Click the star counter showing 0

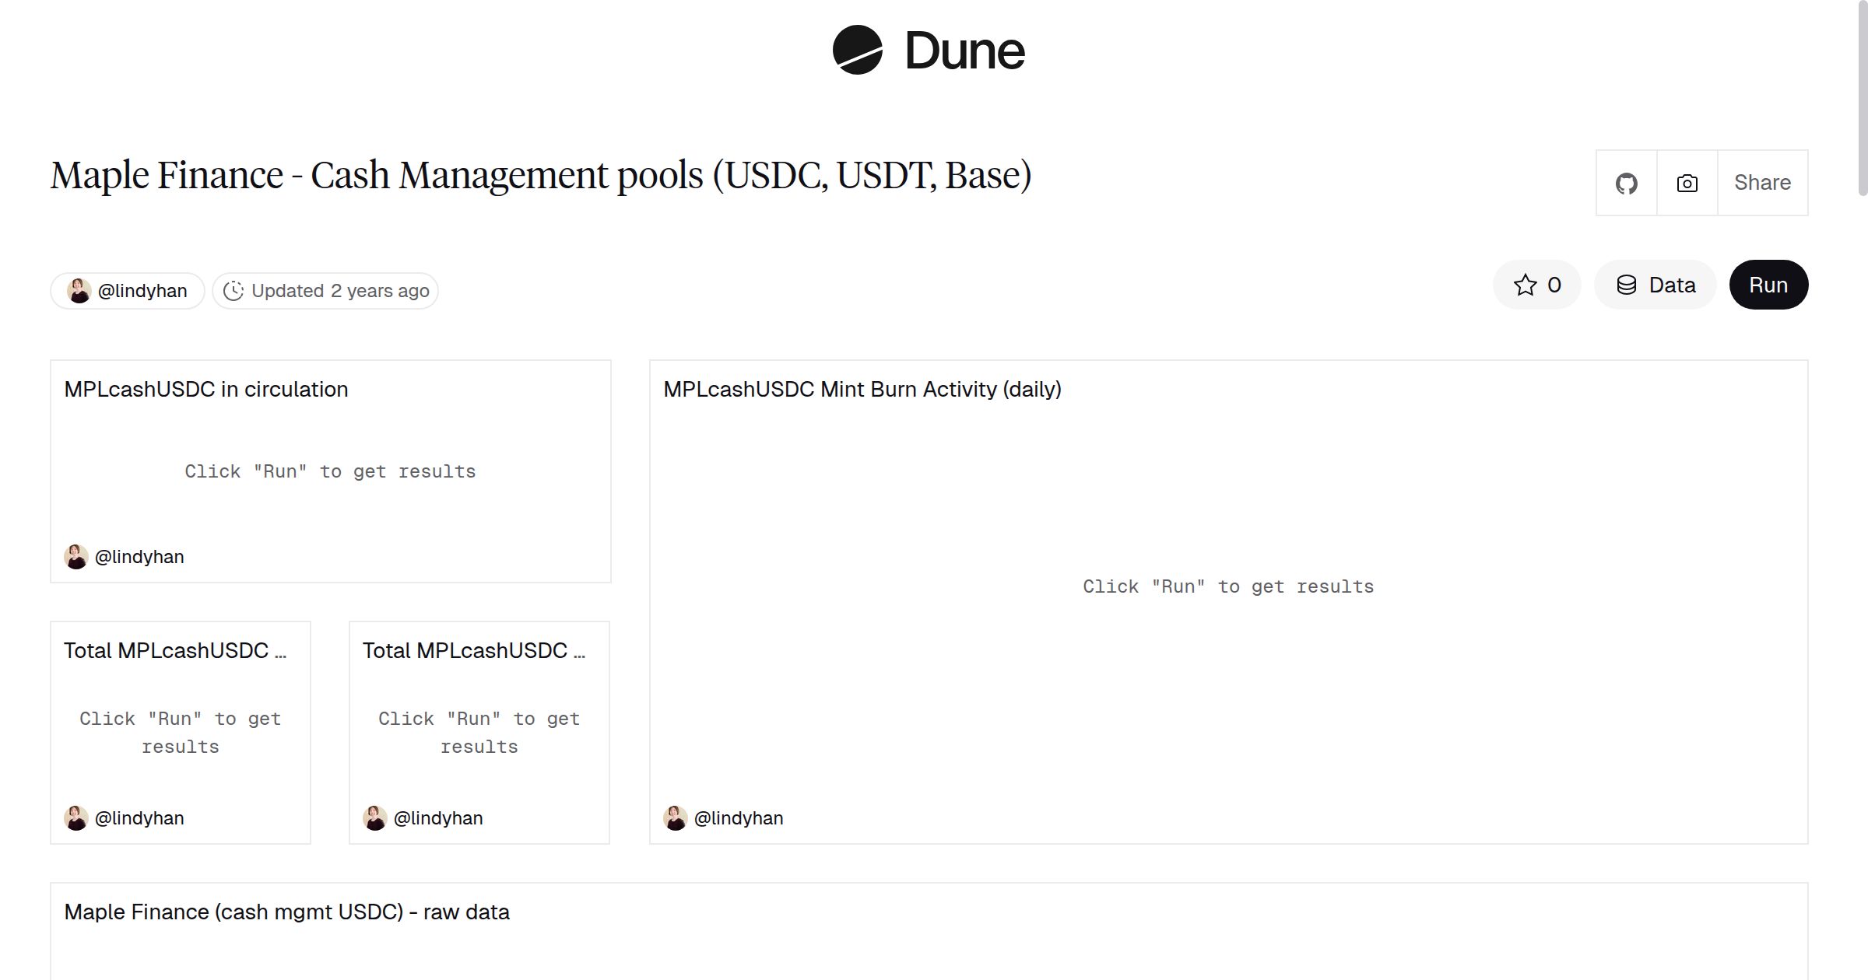pos(1553,285)
